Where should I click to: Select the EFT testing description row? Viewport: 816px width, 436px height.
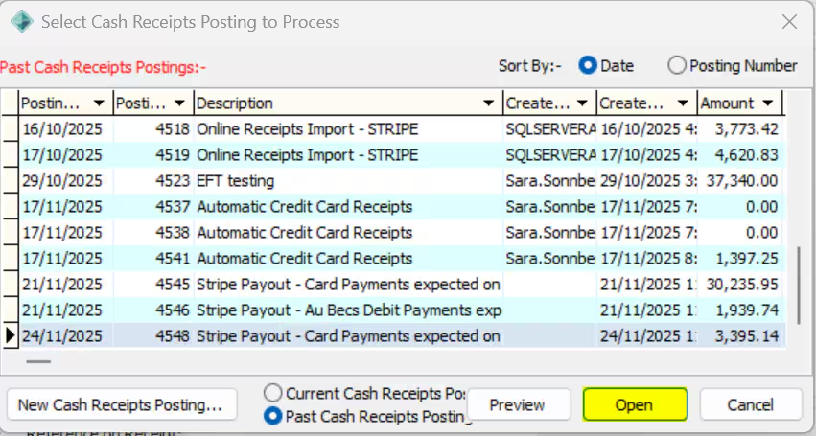coord(348,180)
